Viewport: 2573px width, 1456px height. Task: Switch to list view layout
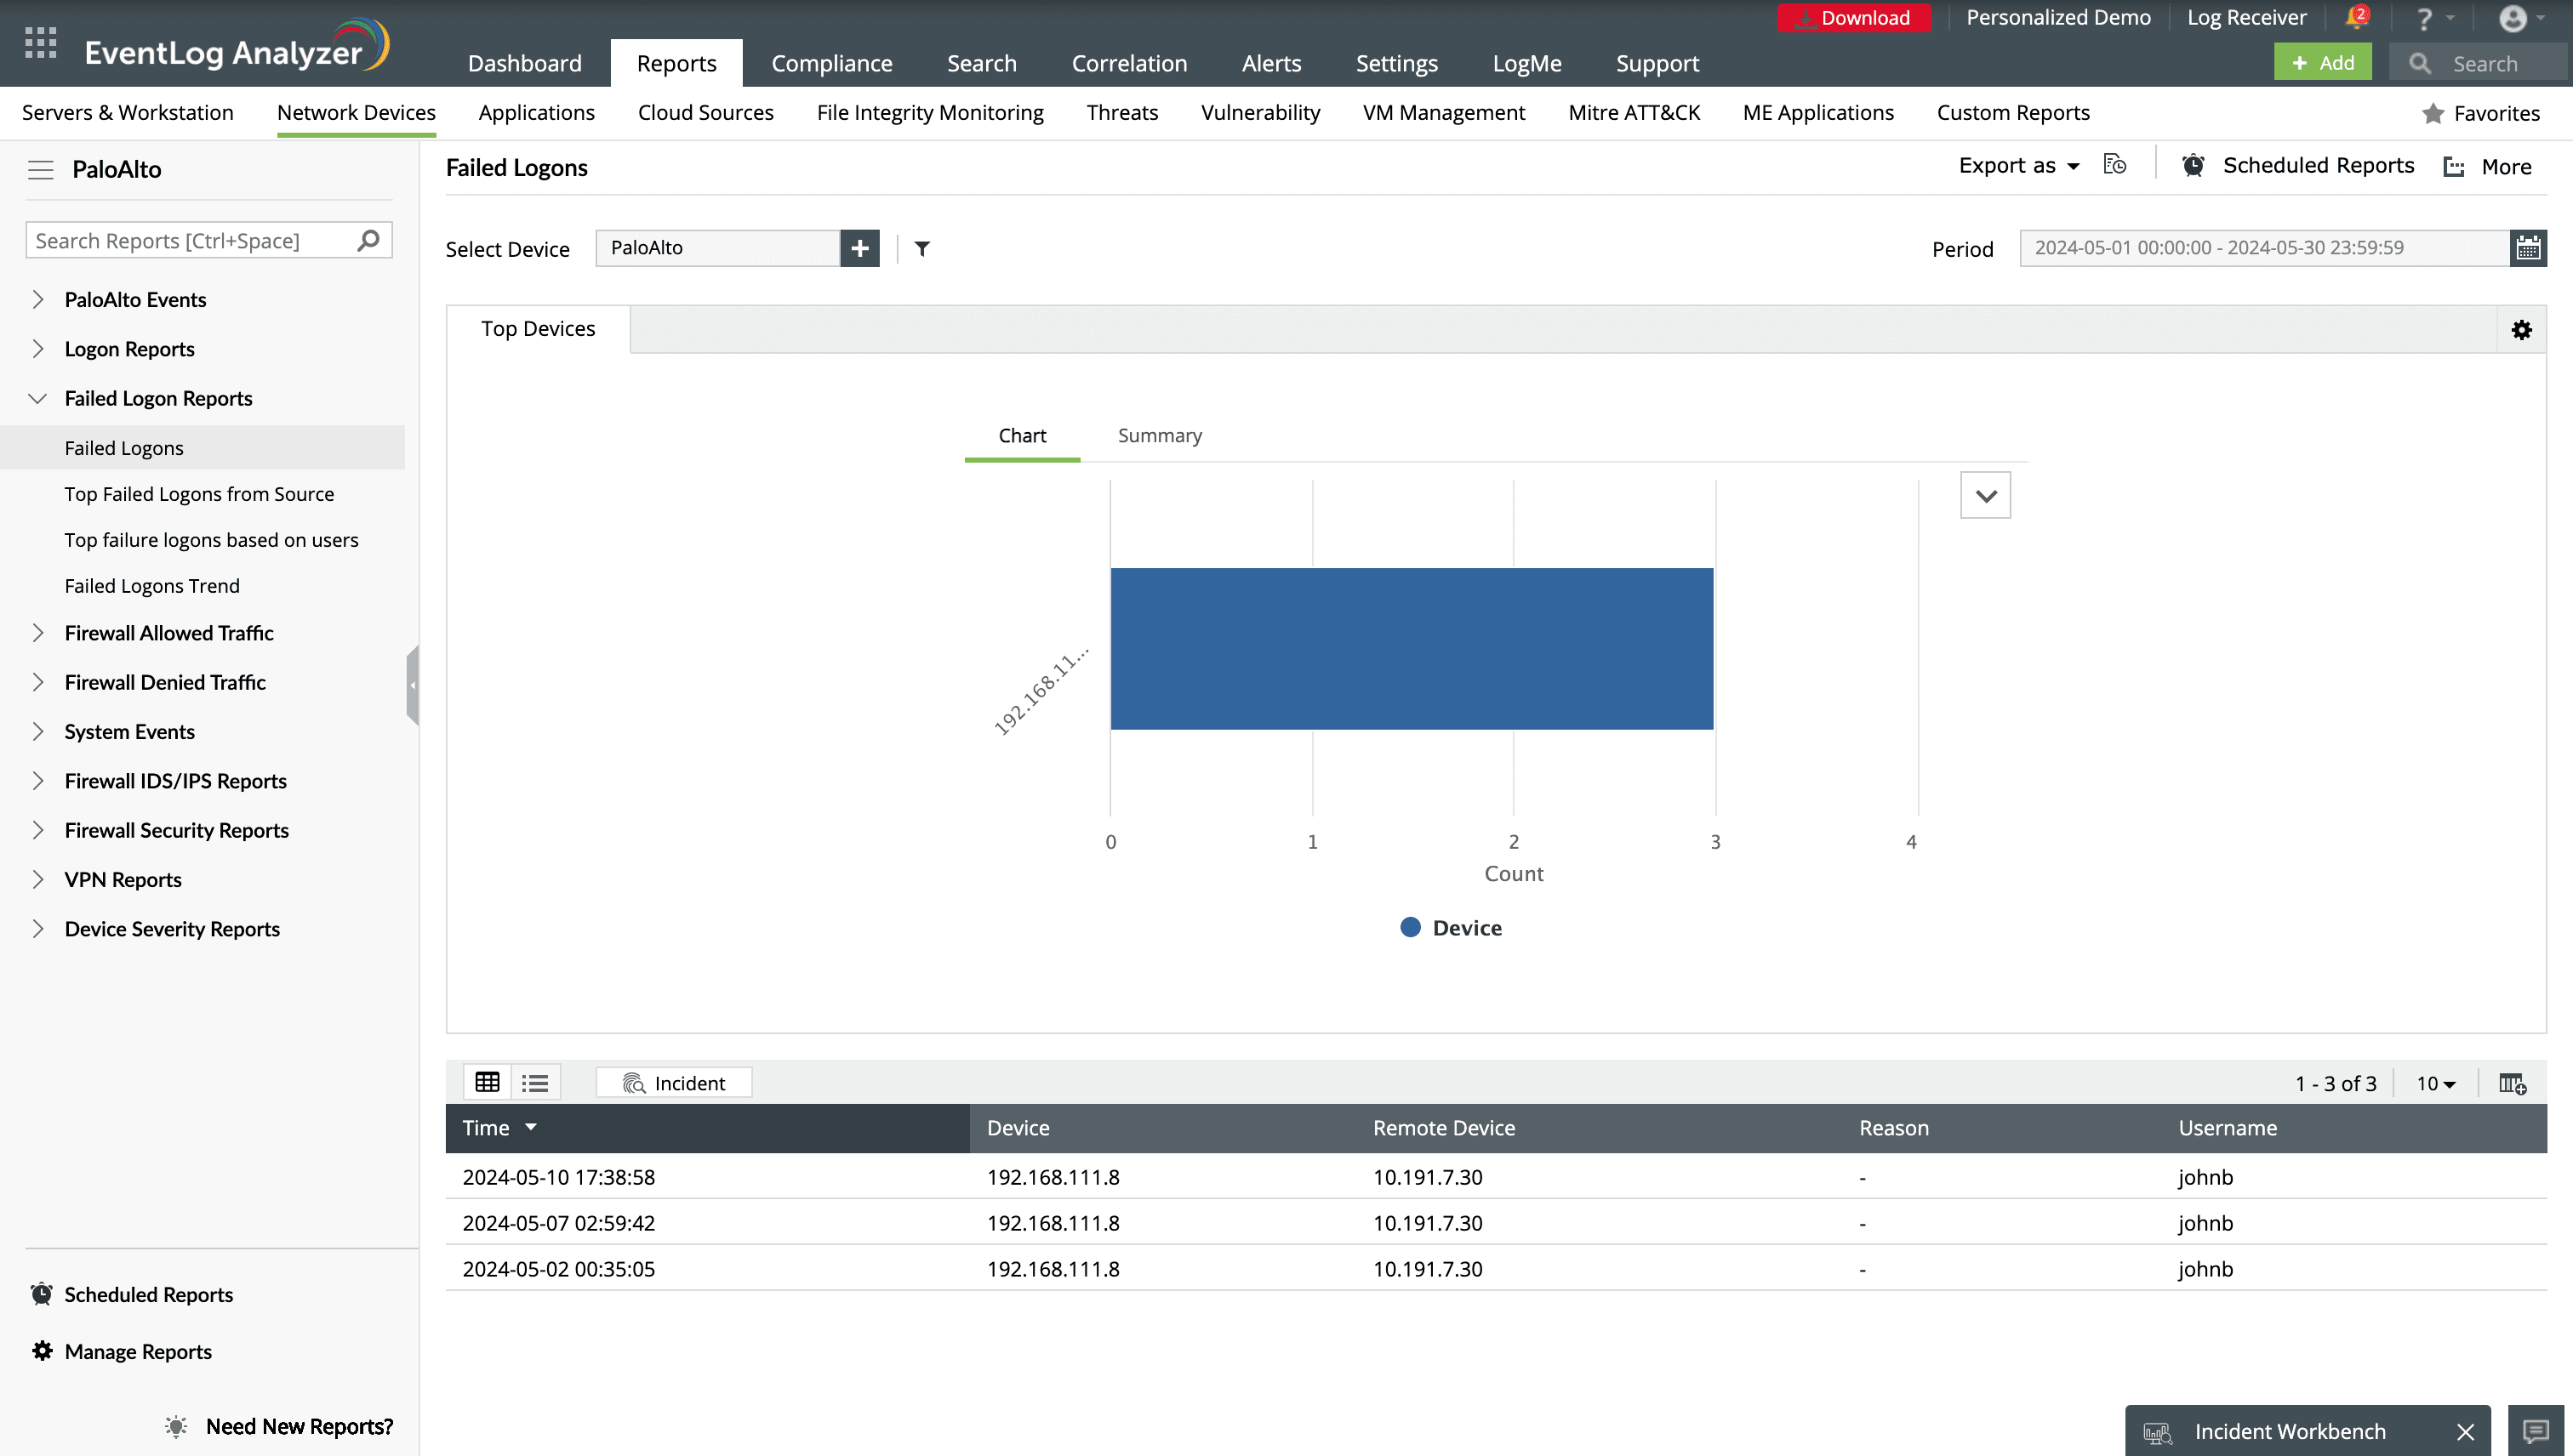tap(535, 1082)
